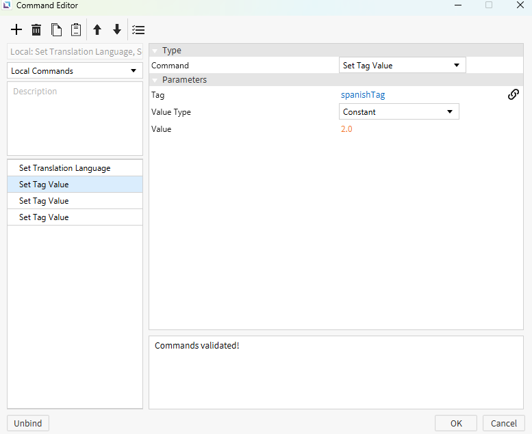Screen dimensions: 532x434
Task: Click the Unbind button
Action: tap(28, 423)
